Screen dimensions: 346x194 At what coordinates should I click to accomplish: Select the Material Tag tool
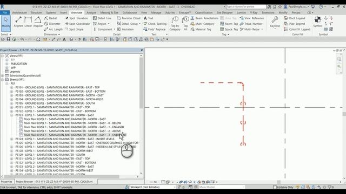(201, 29)
